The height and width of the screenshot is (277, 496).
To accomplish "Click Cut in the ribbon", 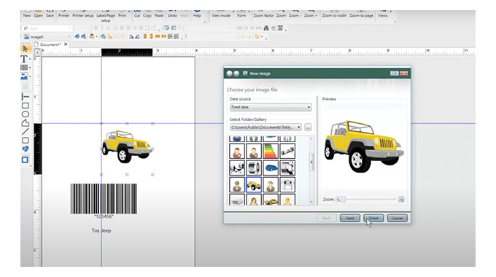I will point(137,13).
